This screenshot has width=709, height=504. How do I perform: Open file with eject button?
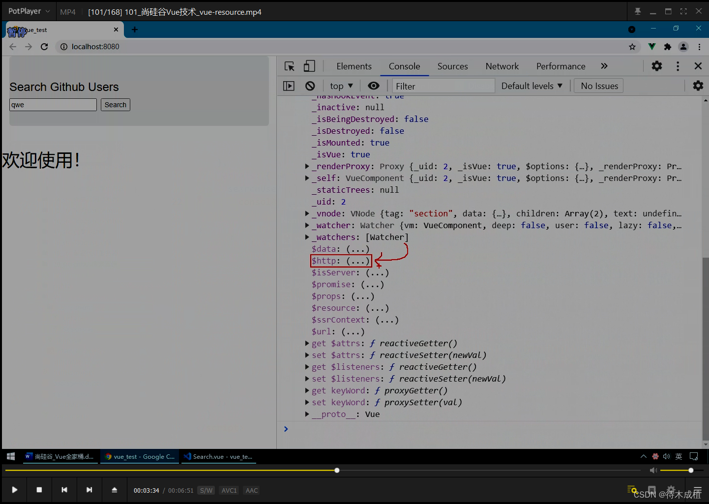[114, 490]
